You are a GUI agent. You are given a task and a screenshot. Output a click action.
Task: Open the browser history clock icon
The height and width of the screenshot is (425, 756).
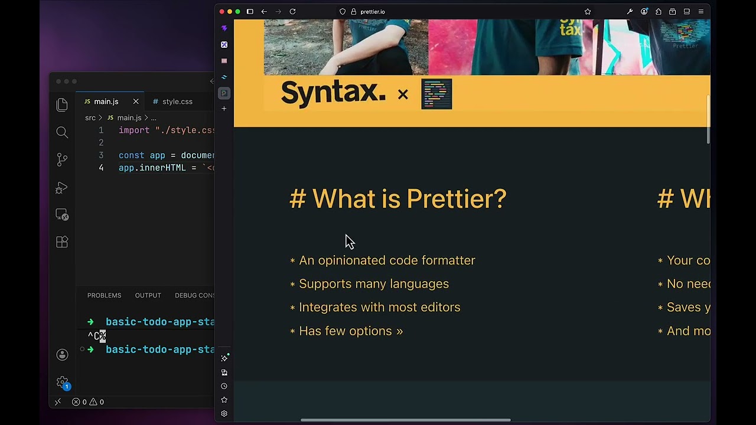pyautogui.click(x=224, y=386)
